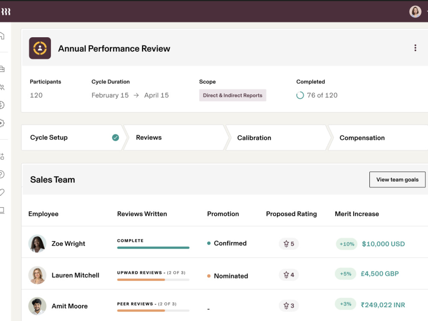The height and width of the screenshot is (321, 428).
Task: Click the help question mark sidebar icon
Action: [x=2, y=174]
